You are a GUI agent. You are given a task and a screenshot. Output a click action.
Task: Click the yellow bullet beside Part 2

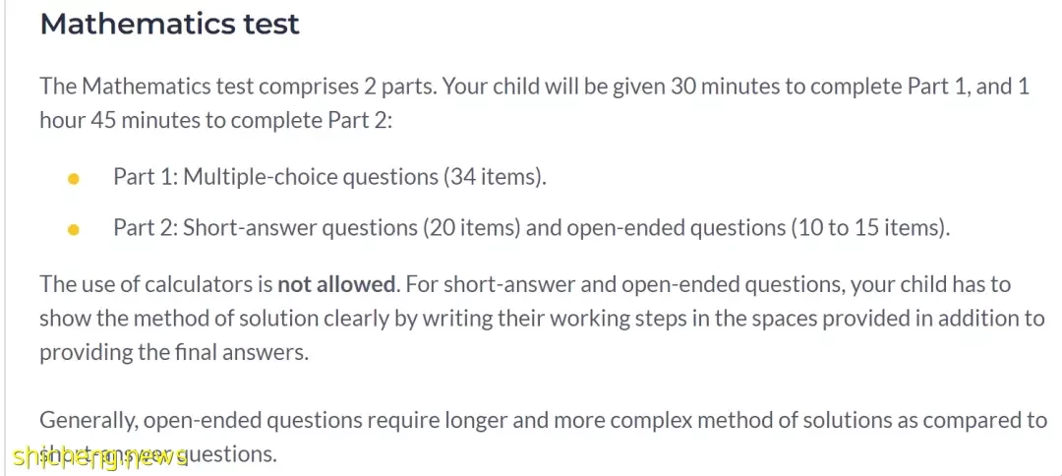coord(74,230)
